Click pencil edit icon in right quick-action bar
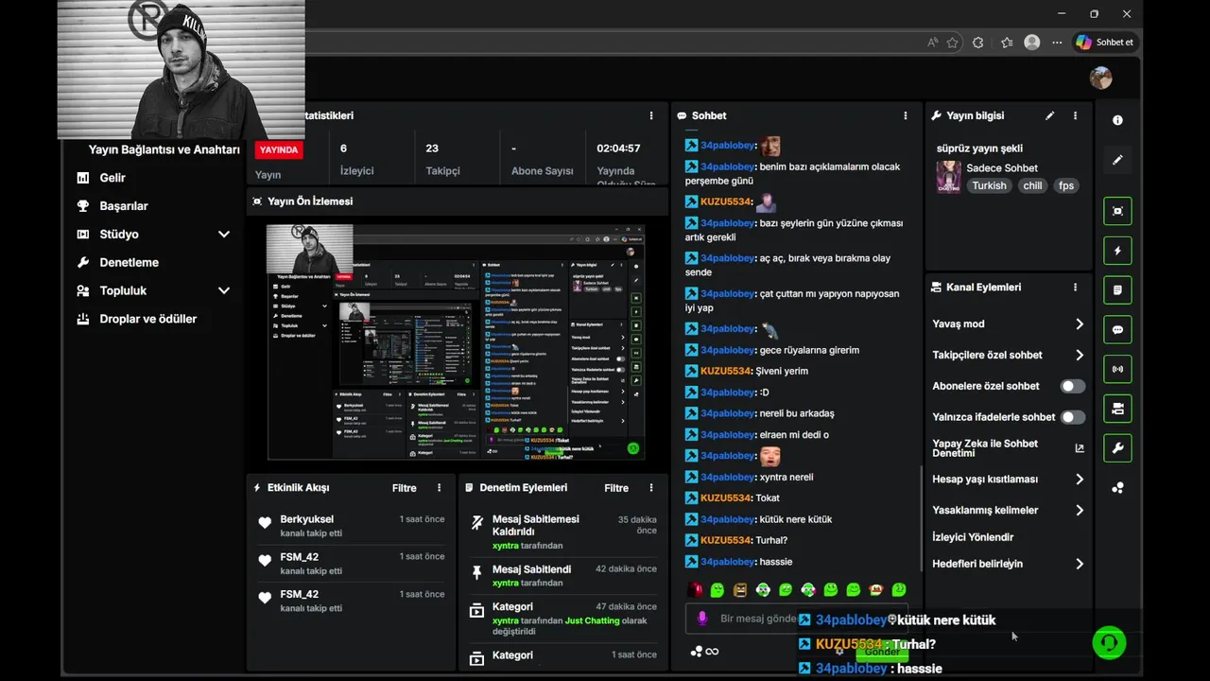The width and height of the screenshot is (1210, 681). (1117, 160)
